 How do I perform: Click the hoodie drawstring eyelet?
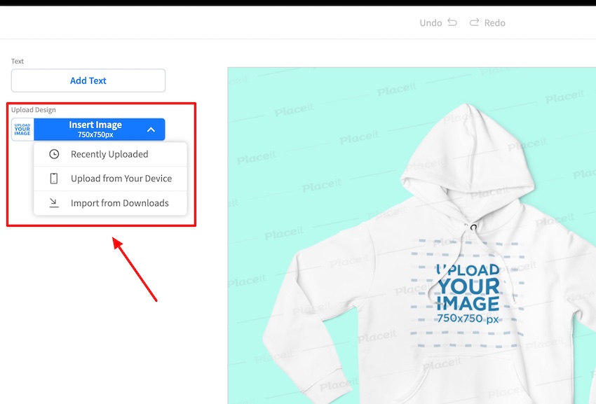tap(473, 228)
